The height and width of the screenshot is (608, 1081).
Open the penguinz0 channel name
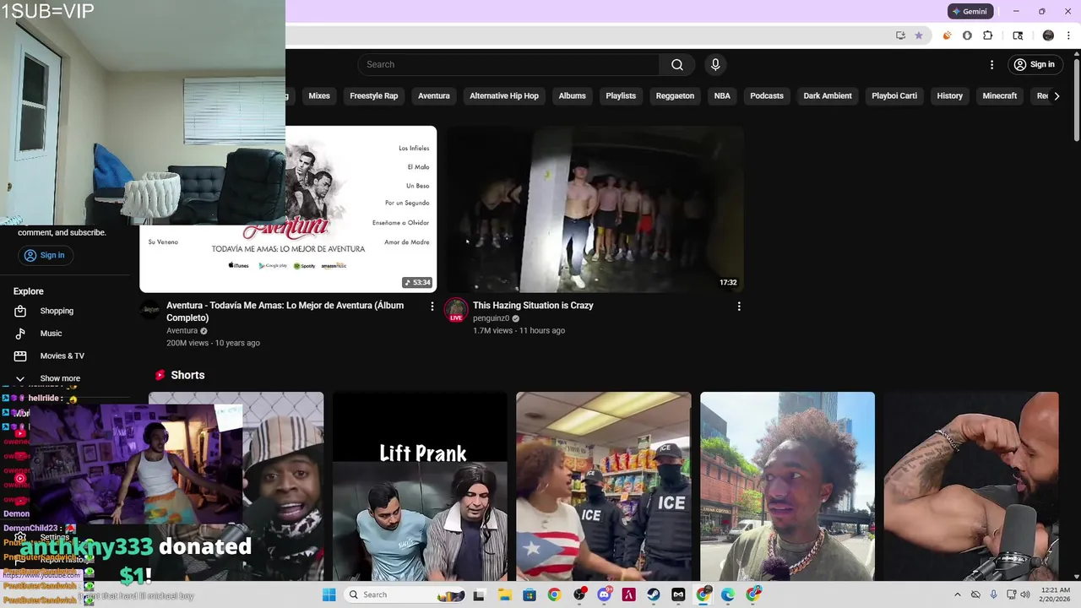pyautogui.click(x=491, y=318)
